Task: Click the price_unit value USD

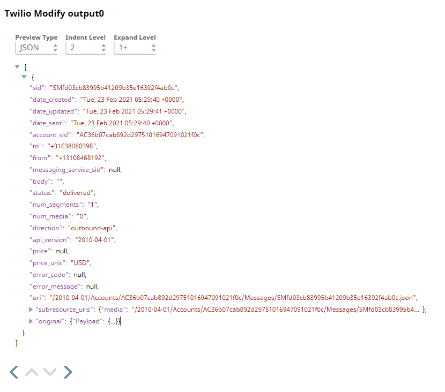Action: click(x=80, y=263)
